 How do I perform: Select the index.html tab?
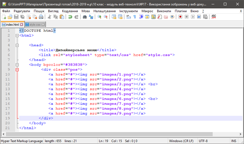tap(12, 25)
